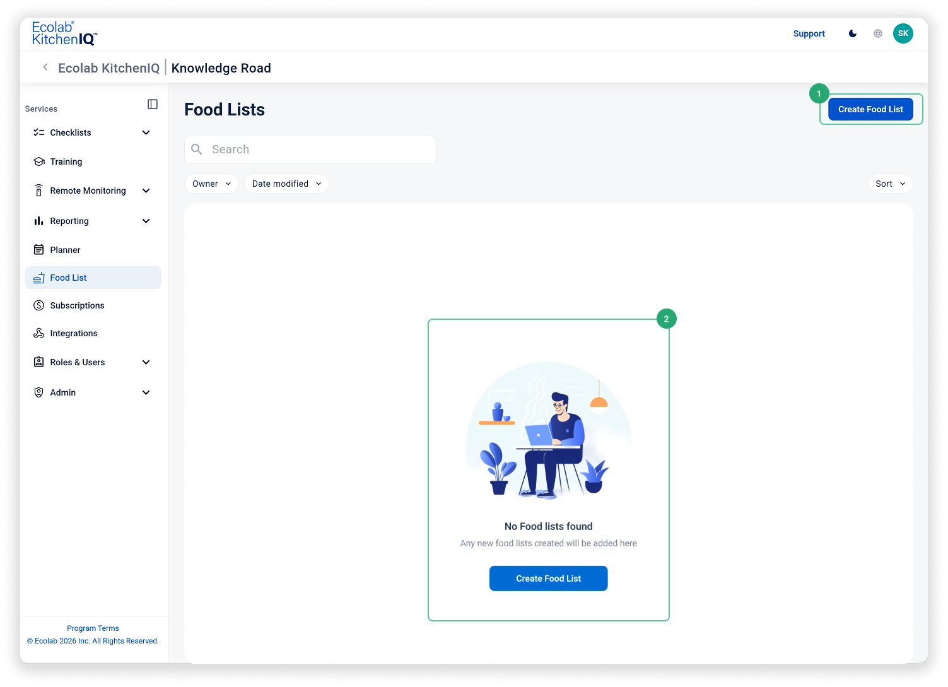Click into the Search field
The image size is (948, 687).
click(x=310, y=150)
